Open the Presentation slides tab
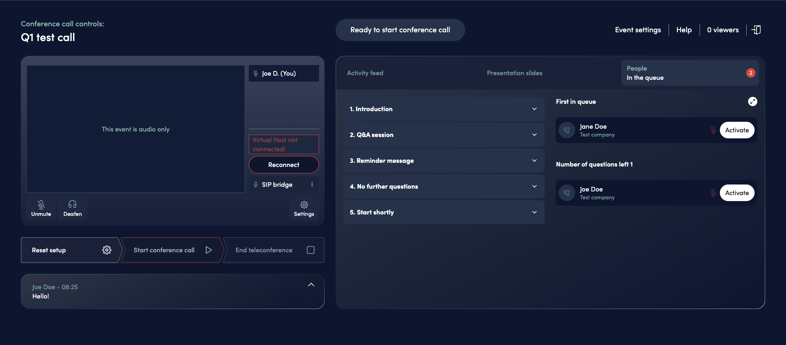 [x=515, y=73]
